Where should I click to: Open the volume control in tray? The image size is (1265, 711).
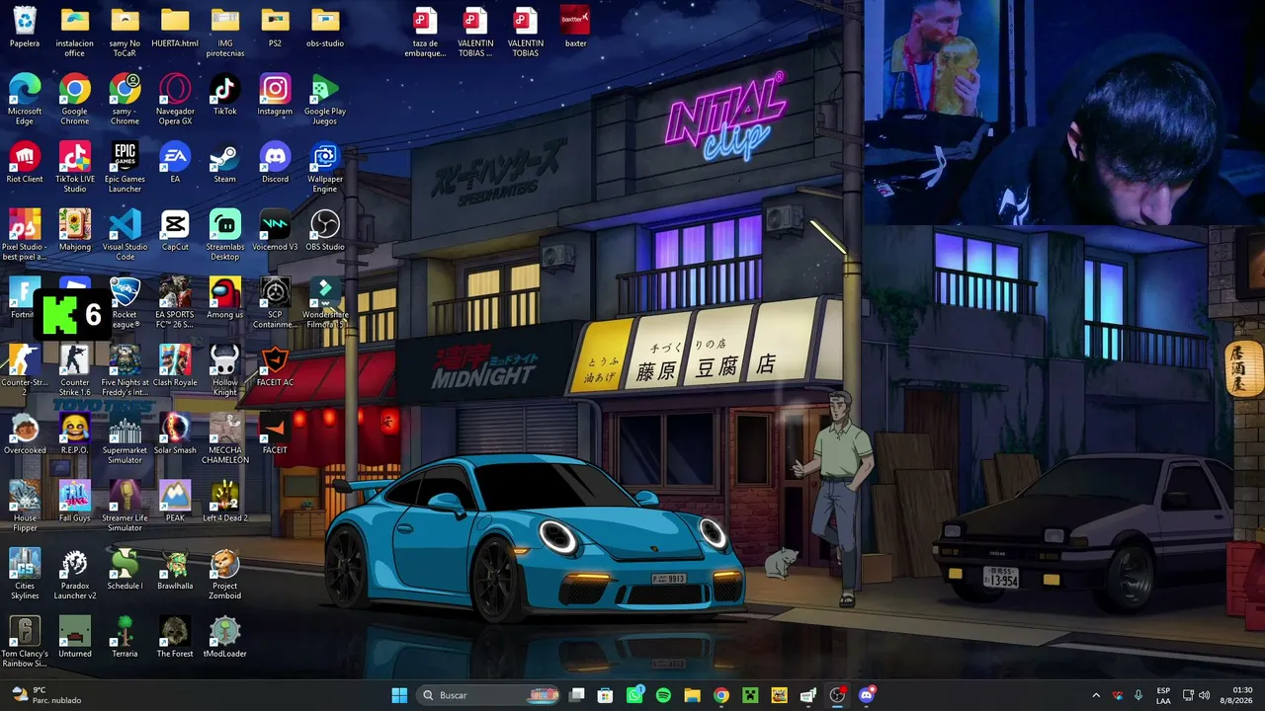[1205, 695]
